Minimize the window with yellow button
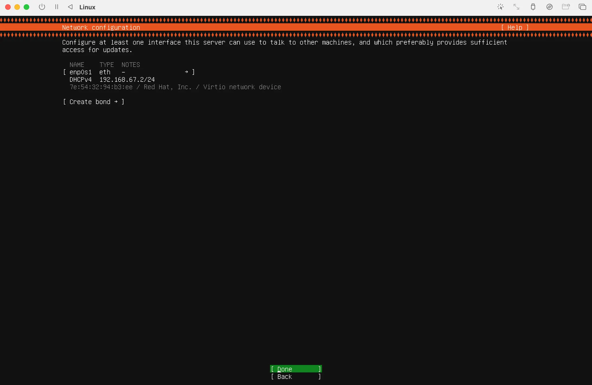This screenshot has height=385, width=592. point(17,7)
